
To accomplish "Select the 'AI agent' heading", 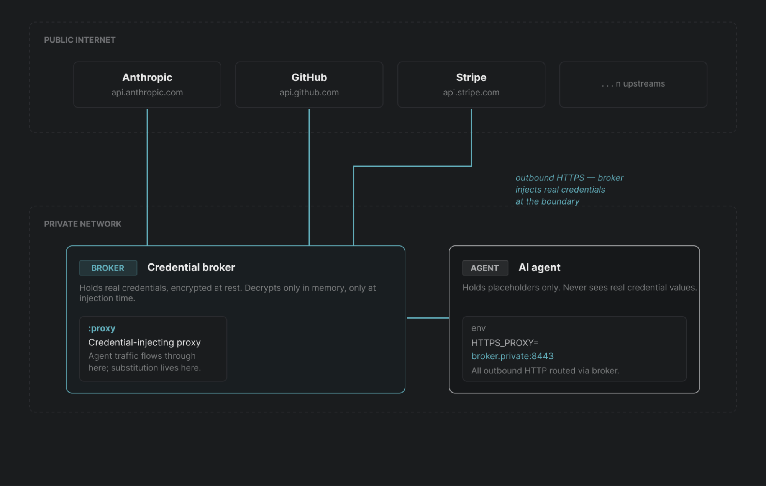I will tap(540, 267).
